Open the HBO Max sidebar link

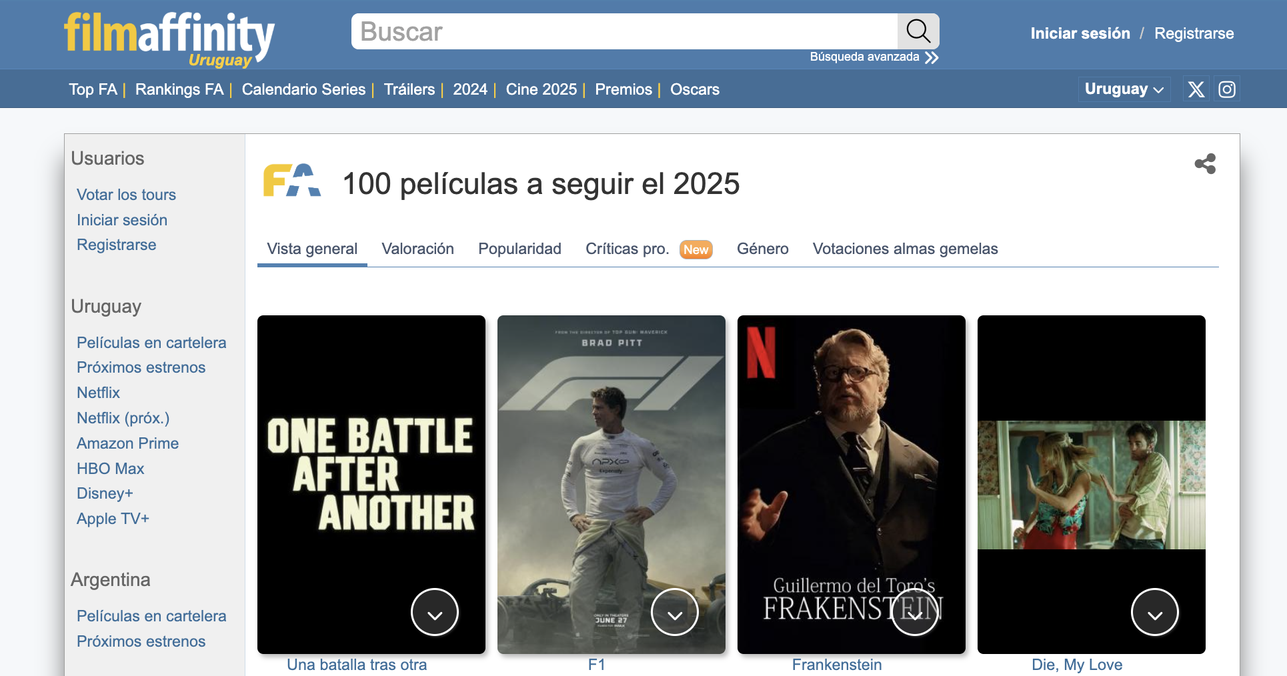110,469
